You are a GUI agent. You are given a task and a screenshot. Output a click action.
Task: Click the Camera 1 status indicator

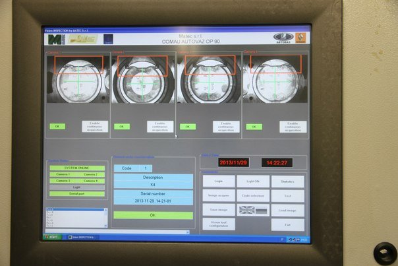63,174
